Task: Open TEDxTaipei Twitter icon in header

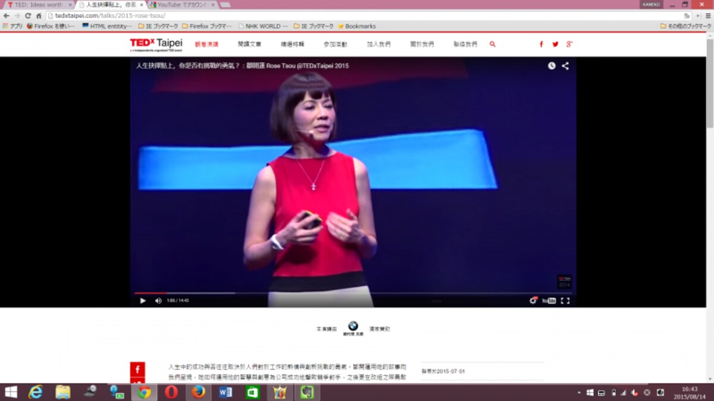Action: click(555, 44)
